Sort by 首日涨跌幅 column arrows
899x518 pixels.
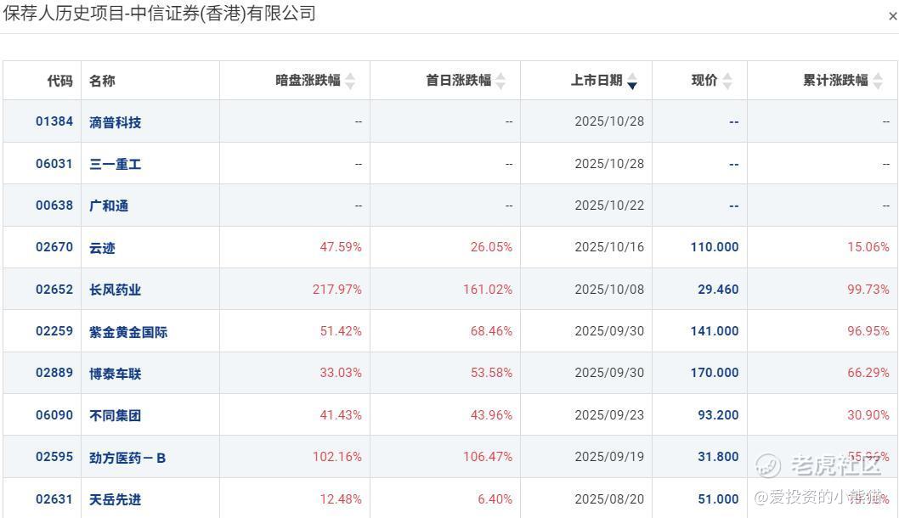coord(500,81)
